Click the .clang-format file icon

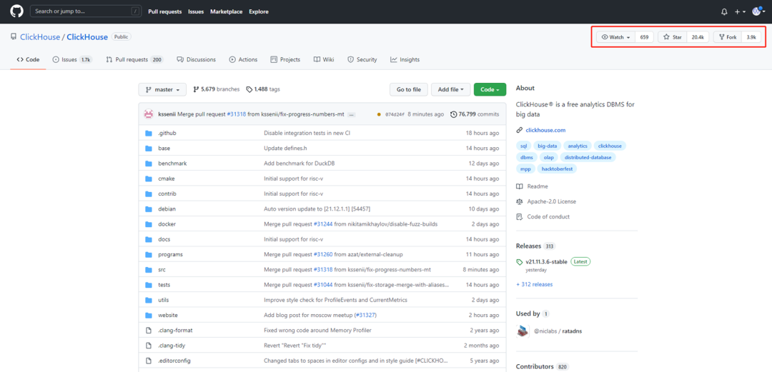149,330
